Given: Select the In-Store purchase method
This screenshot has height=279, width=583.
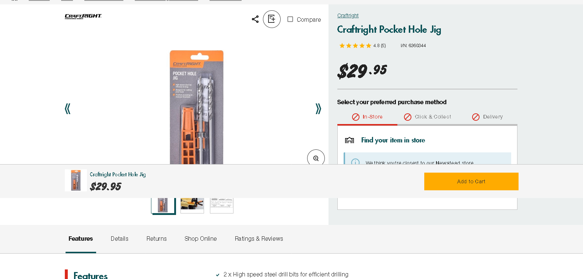Looking at the screenshot, I should click(x=368, y=117).
